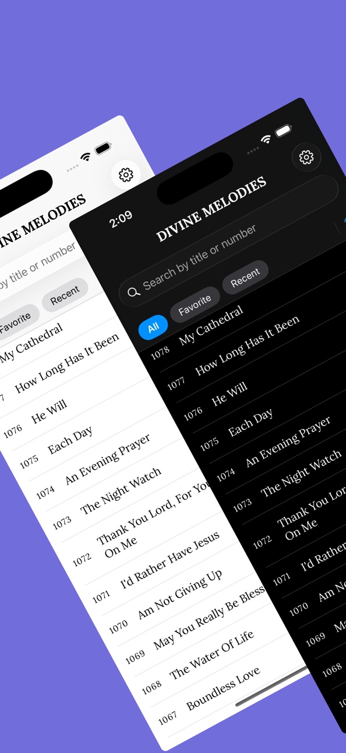346x753 pixels.
Task: Select Favorite filter on dark phone
Action: click(x=195, y=304)
